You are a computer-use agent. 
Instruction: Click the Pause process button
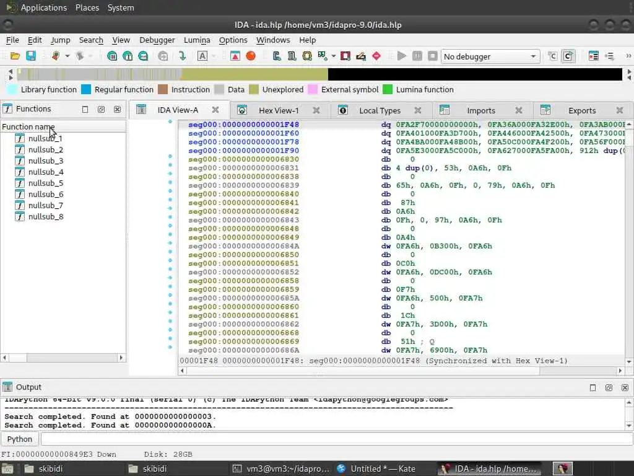(x=417, y=56)
